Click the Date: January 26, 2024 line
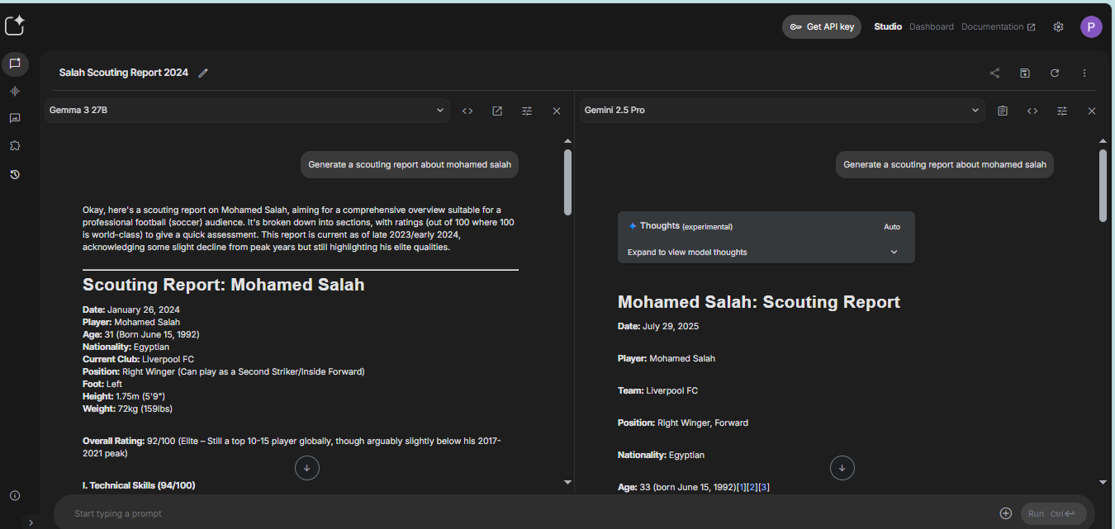1115x529 pixels. tap(131, 309)
